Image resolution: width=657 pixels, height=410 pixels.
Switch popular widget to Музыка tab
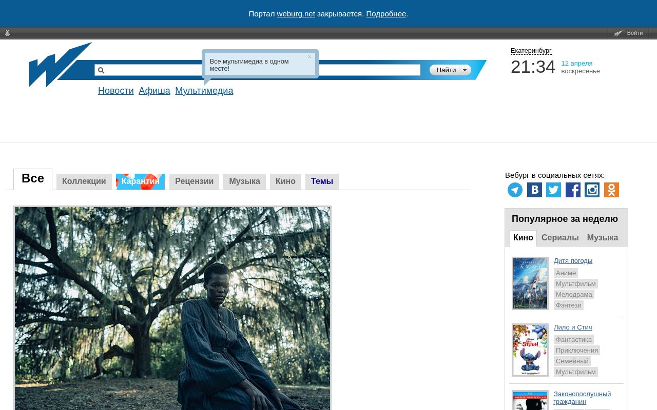tap(603, 238)
